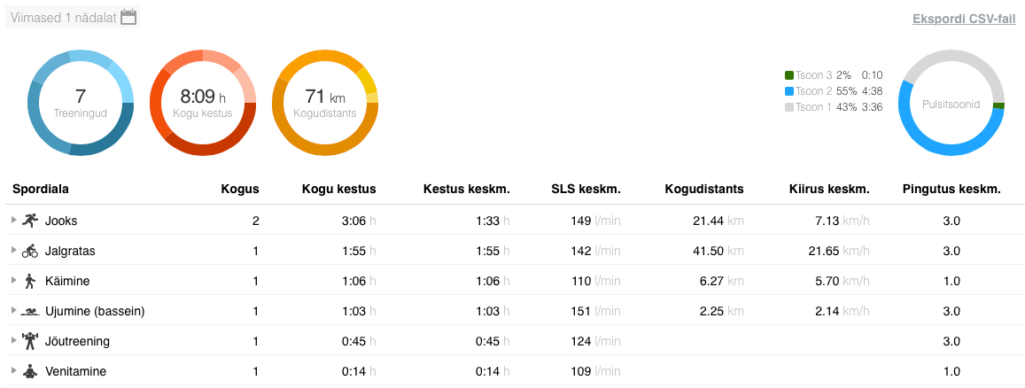Click the calendar icon next to Viimased 1 nädalat

pyautogui.click(x=128, y=18)
